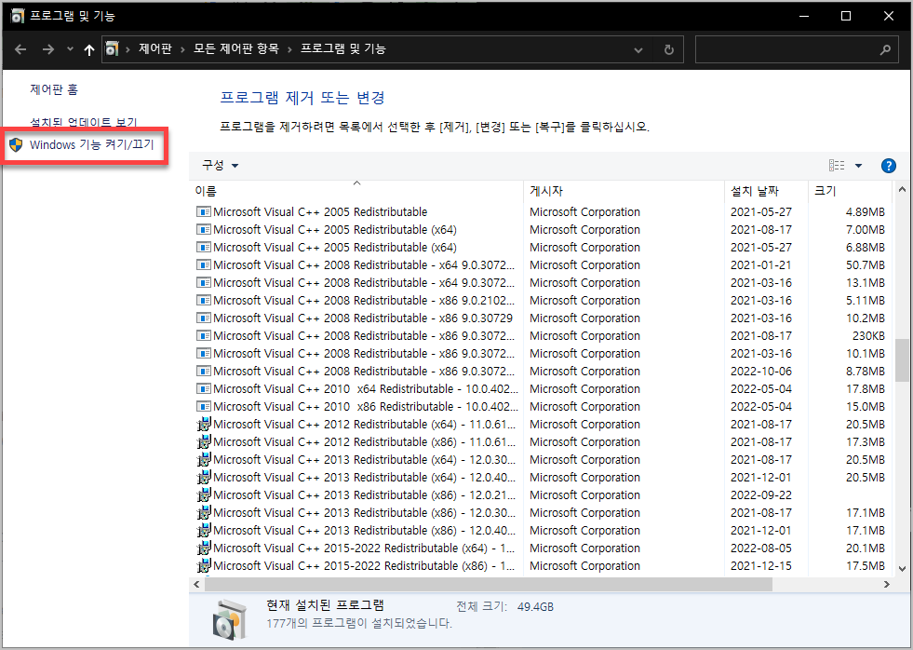Click the shield icon beside Windows 기능
The width and height of the screenshot is (913, 650).
(x=17, y=144)
